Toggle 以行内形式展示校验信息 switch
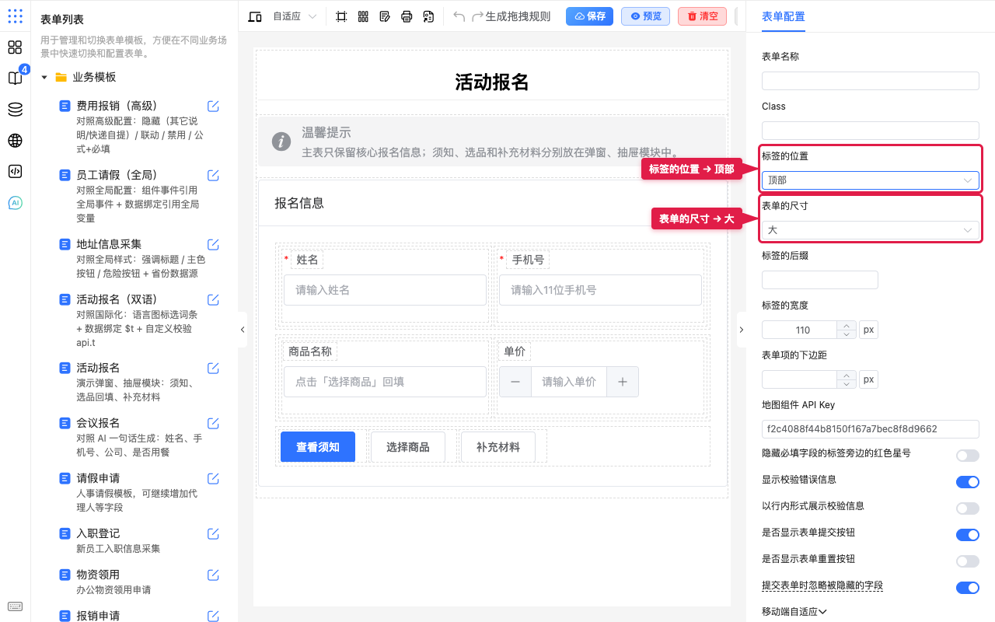Image resolution: width=995 pixels, height=622 pixels. (x=968, y=508)
